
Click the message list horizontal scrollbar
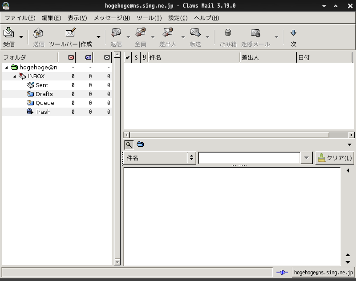[x=229, y=135]
